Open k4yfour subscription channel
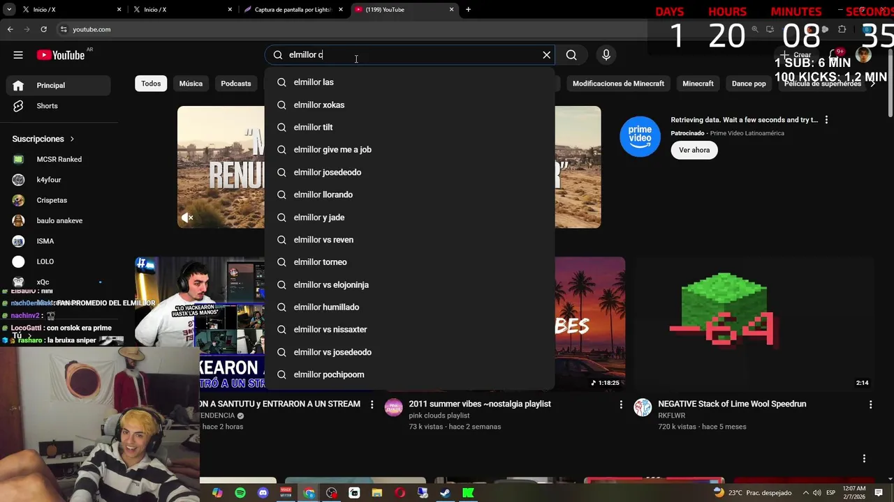Screen dimensions: 894x502 point(59,180)
